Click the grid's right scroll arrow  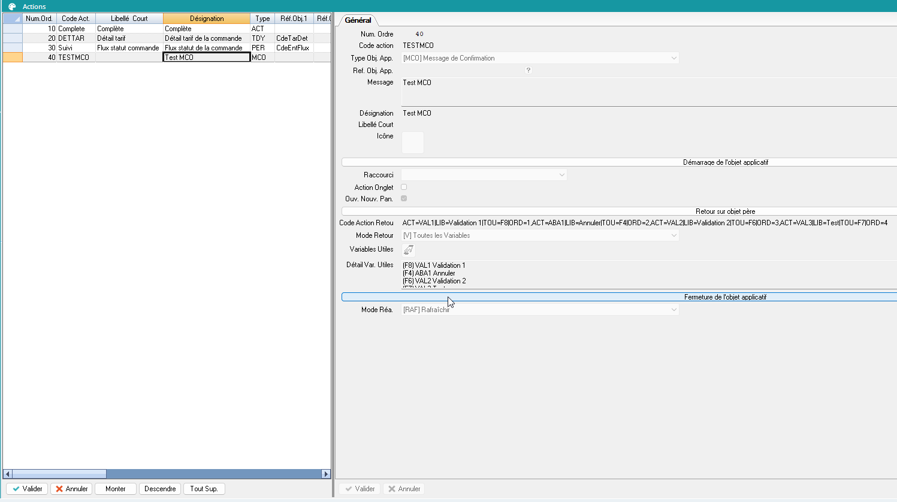pyautogui.click(x=326, y=474)
